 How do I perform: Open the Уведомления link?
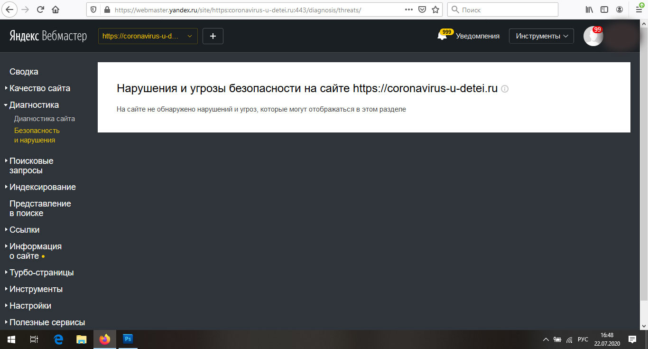(x=478, y=36)
